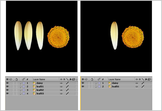Select leaf01 layer name in four-layer timeline
Viewport: 162px width, 111px height.
pos(40,86)
